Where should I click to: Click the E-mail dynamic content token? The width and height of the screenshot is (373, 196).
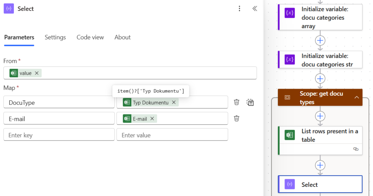[140, 119]
